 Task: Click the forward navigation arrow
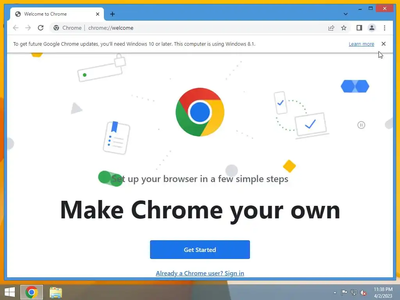click(28, 28)
